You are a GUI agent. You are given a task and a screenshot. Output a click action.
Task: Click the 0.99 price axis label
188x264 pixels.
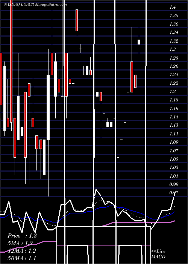pos(174,184)
